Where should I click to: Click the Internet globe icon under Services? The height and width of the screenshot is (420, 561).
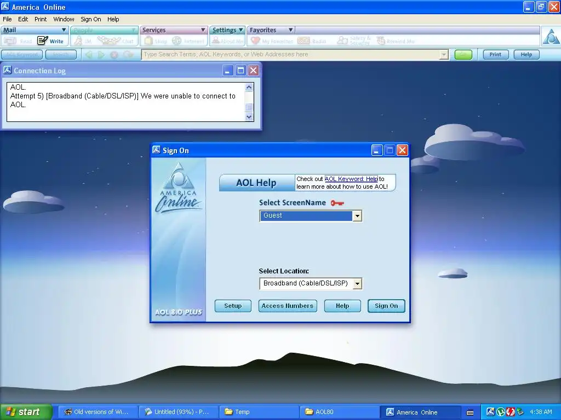pos(177,40)
